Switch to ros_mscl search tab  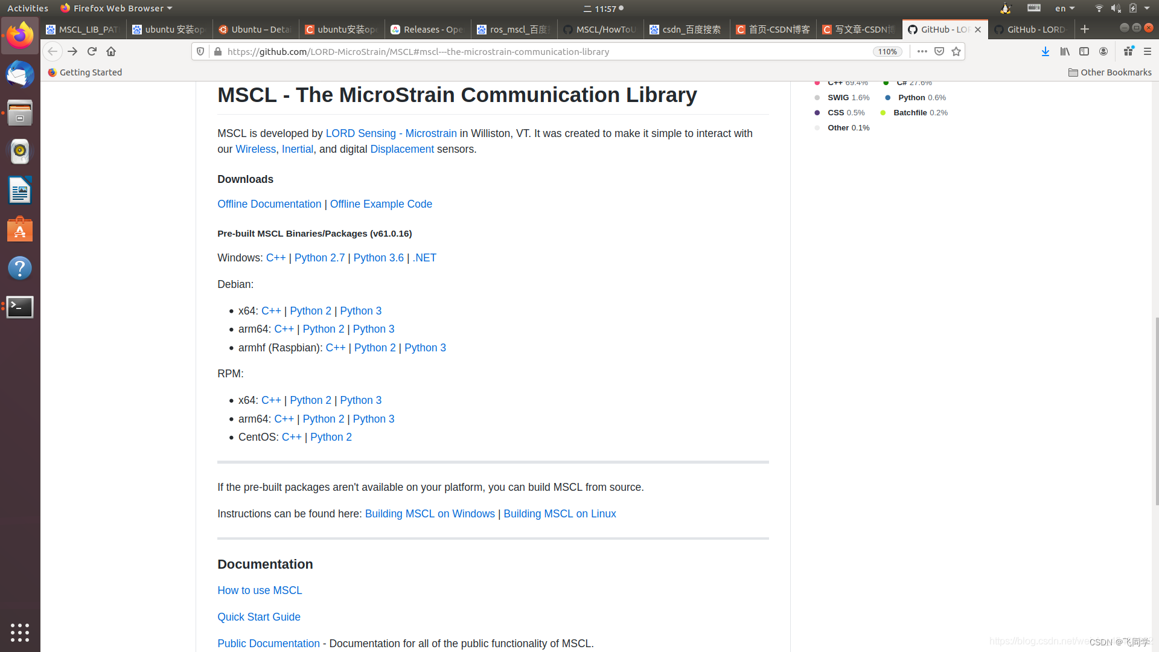click(514, 30)
